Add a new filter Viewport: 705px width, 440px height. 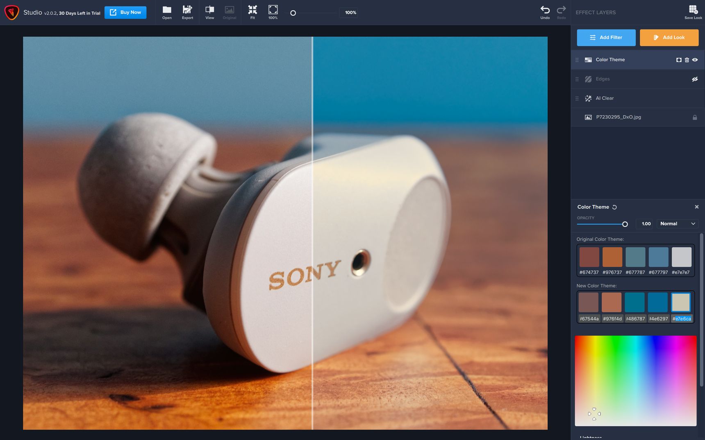pos(606,38)
